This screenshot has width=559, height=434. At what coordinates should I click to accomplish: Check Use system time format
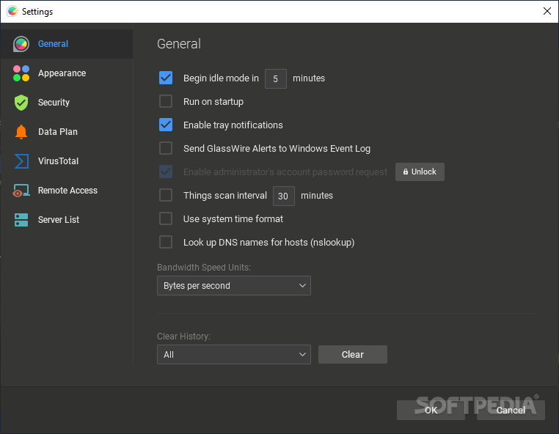coord(166,218)
